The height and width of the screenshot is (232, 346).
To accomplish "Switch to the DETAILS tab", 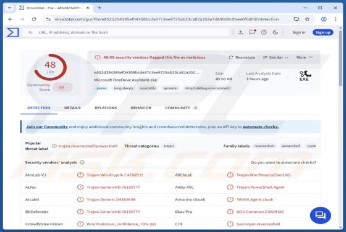I will pos(72,108).
